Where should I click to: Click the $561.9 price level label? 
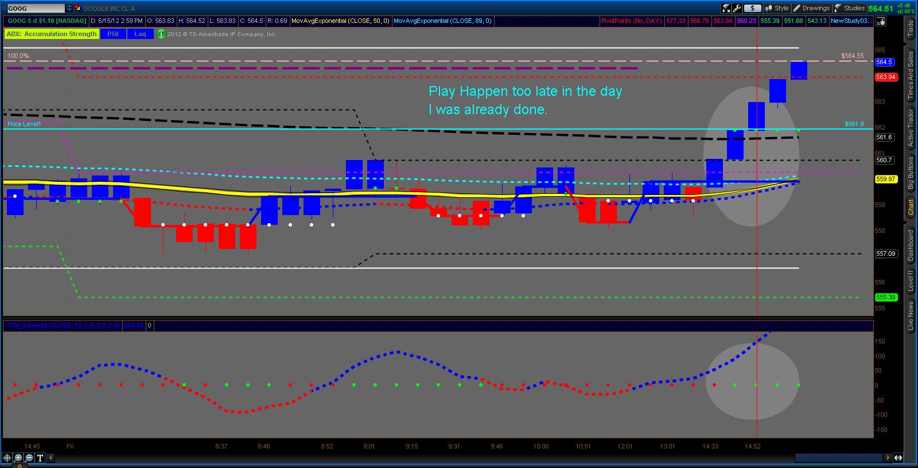point(854,123)
